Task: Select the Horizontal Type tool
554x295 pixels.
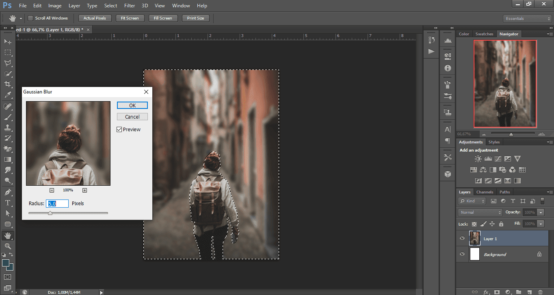Action: 7,202
